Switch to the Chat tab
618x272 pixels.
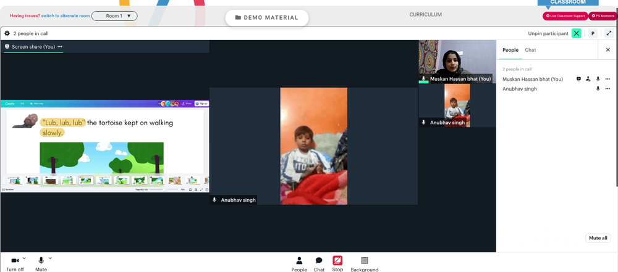pyautogui.click(x=530, y=50)
